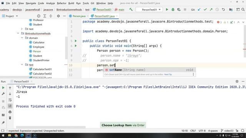Open the Refactor menu
Image resolution: width=246 pixels, height=138 pixels.
pos(61,3)
